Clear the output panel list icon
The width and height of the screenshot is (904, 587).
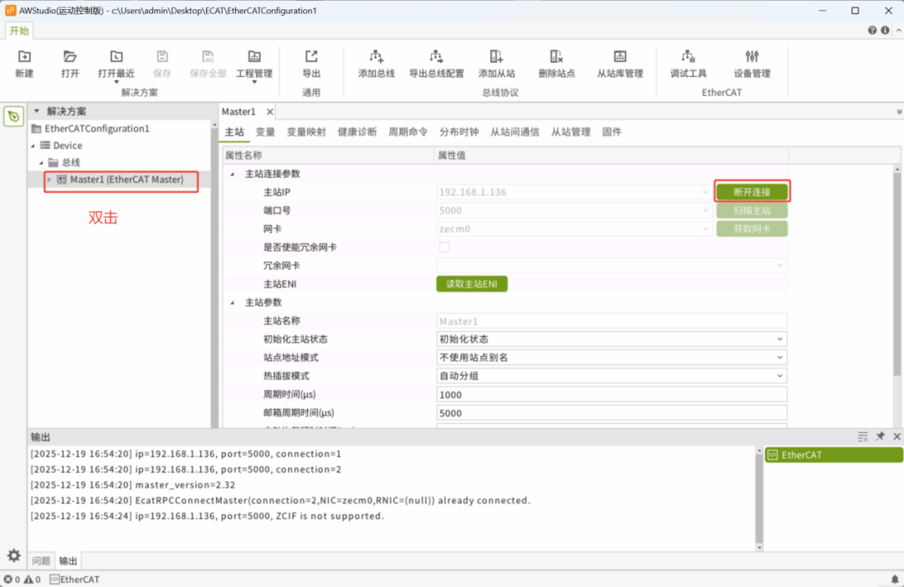click(862, 436)
